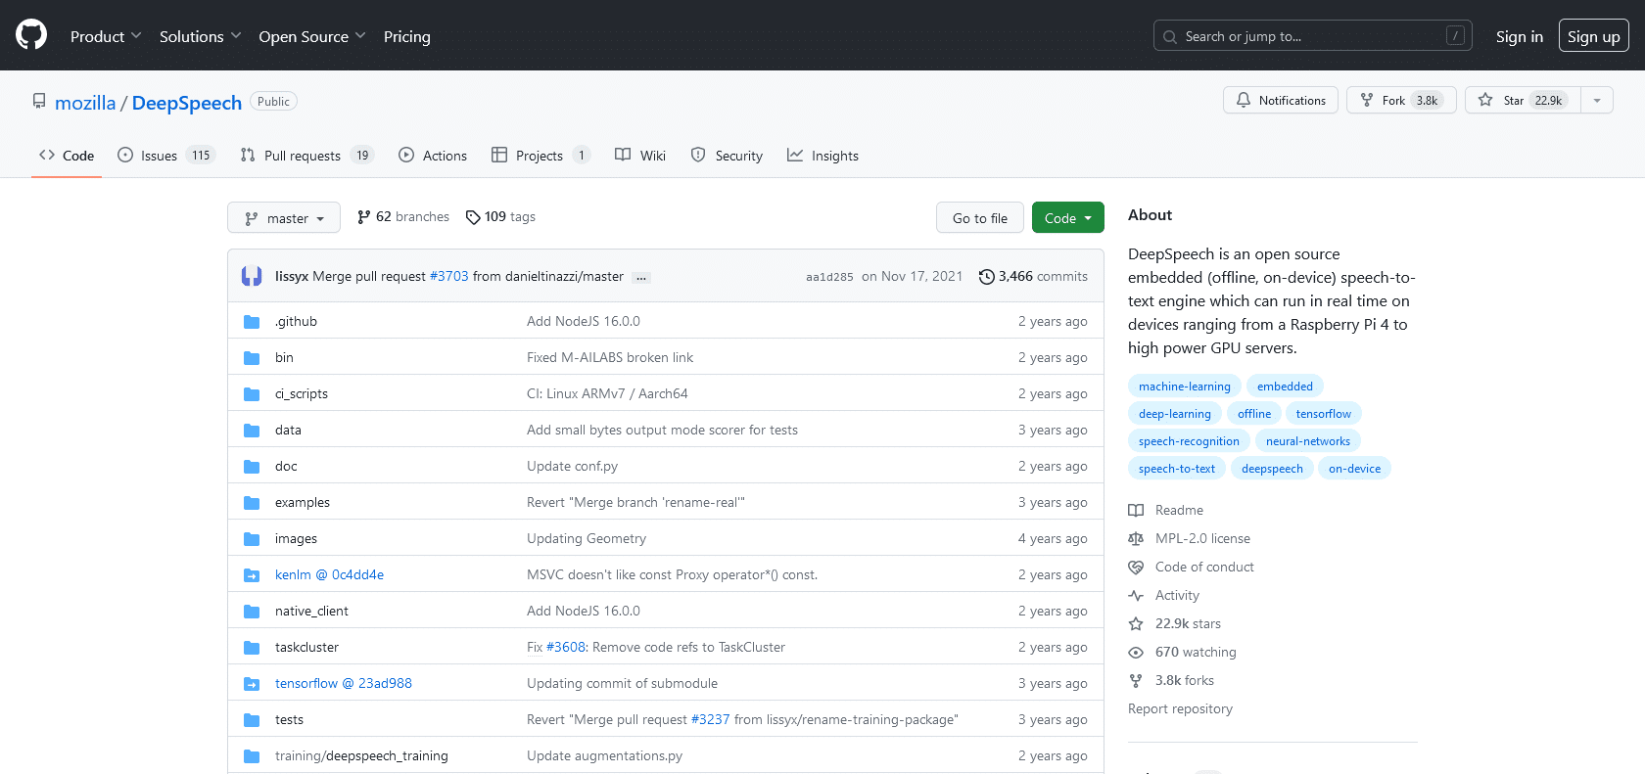Open the training/deepspeech_training directory

361,756
